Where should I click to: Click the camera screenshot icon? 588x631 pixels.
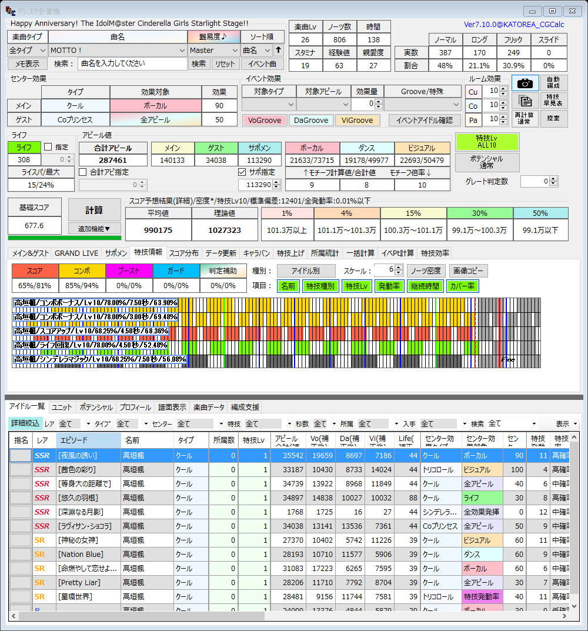click(525, 84)
